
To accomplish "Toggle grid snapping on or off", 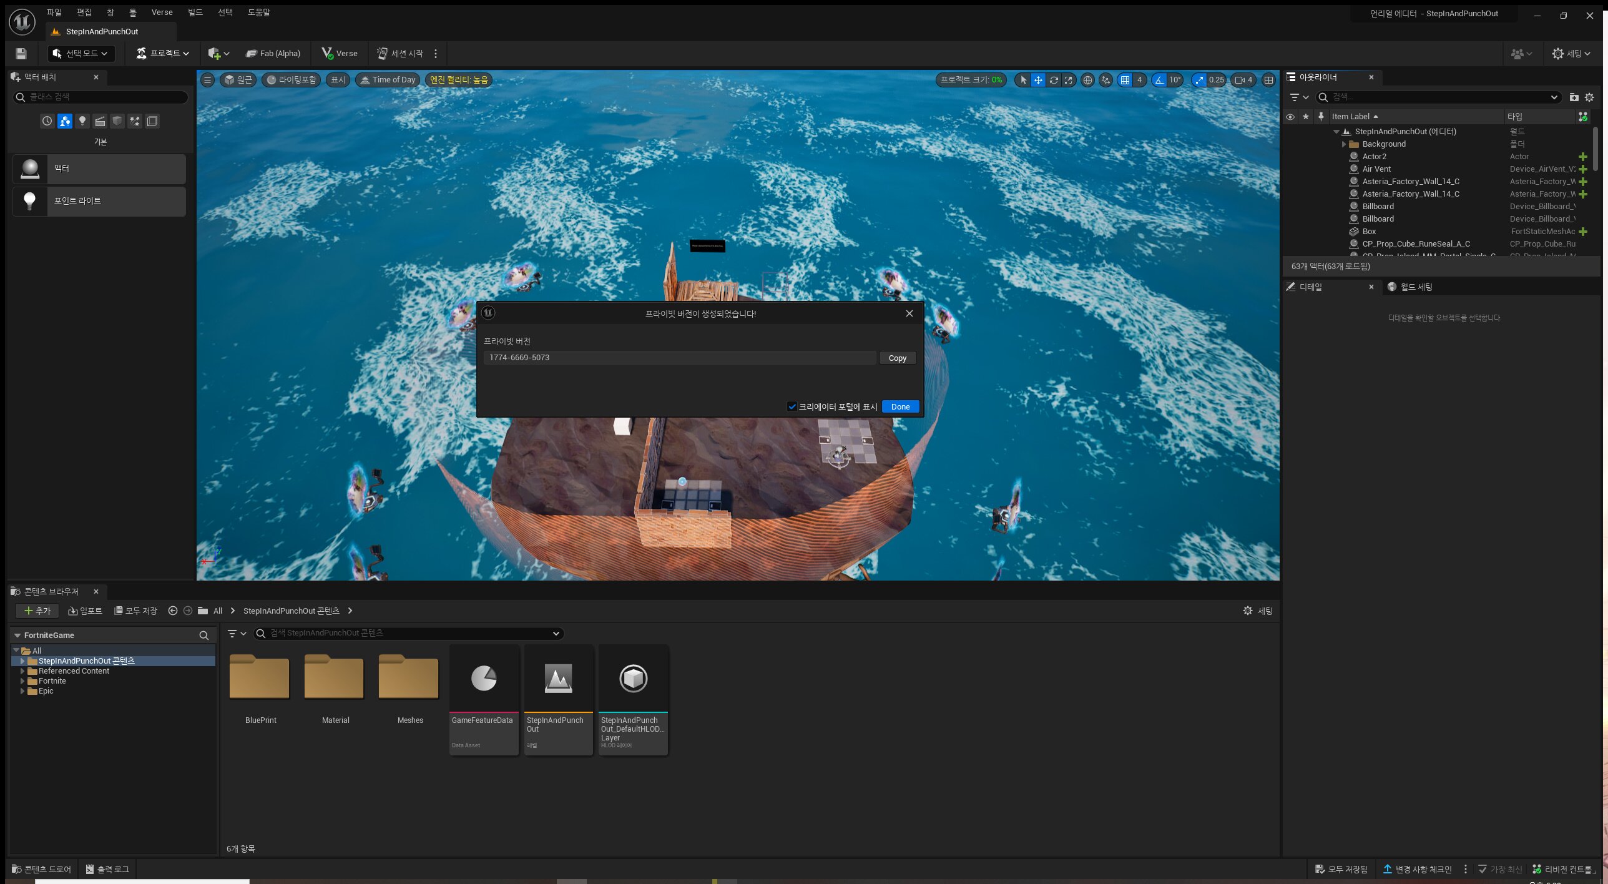I will (1125, 80).
